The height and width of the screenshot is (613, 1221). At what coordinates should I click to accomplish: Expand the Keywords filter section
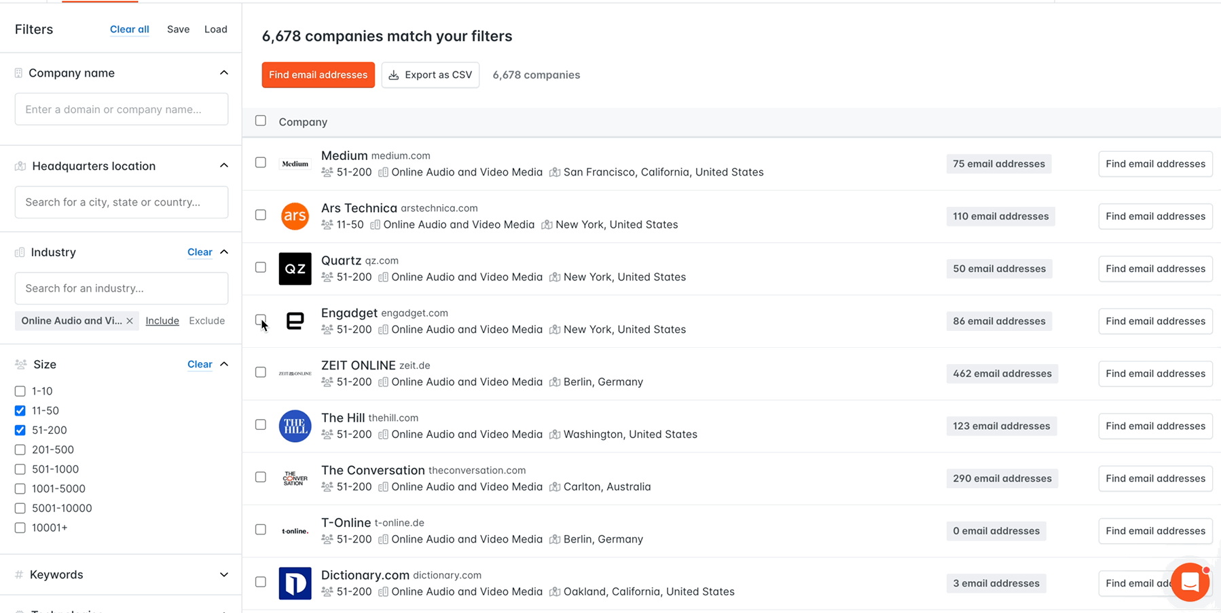pyautogui.click(x=224, y=575)
